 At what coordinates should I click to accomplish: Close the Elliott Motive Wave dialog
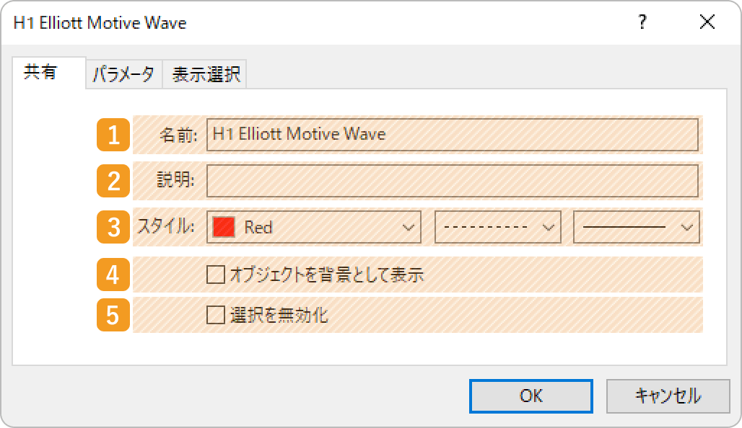(x=707, y=23)
